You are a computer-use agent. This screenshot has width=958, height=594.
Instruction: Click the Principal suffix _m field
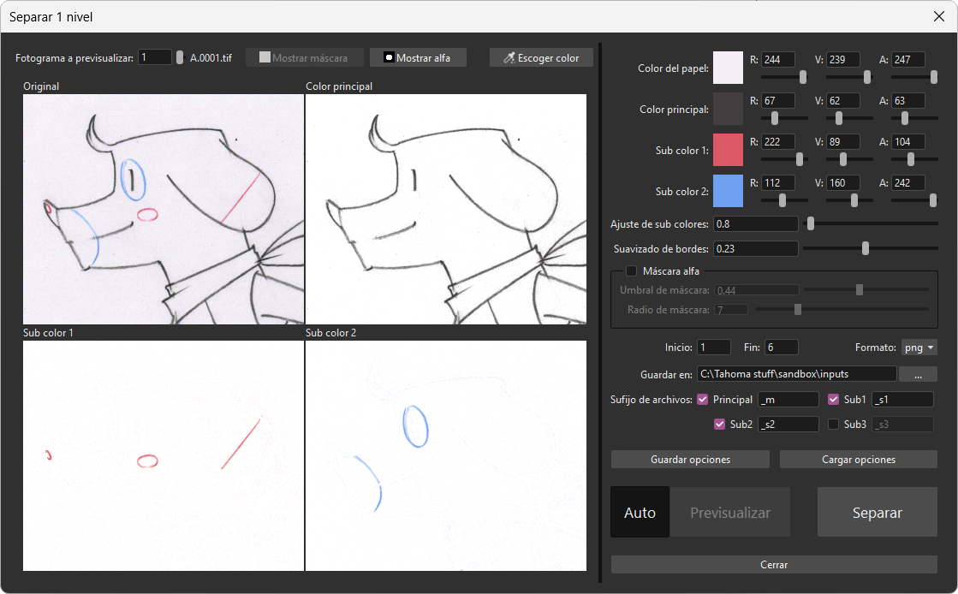click(788, 399)
